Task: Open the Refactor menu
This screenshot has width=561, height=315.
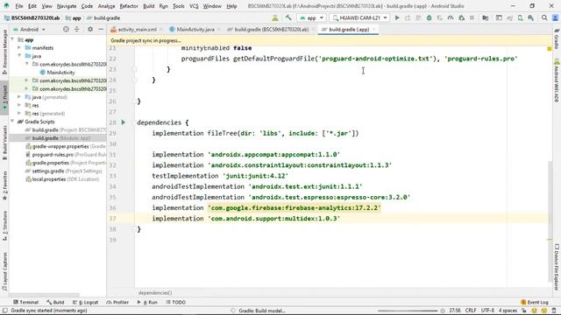Action: click(x=129, y=6)
